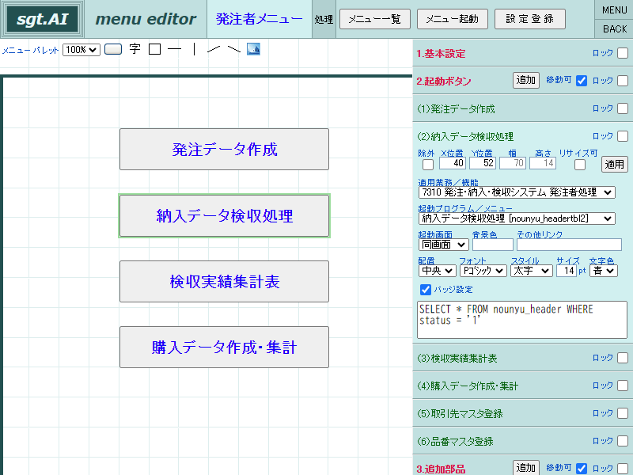Open the 起動画面 同画面 dropdown
Screen dimensions: 633x475
[x=443, y=245]
